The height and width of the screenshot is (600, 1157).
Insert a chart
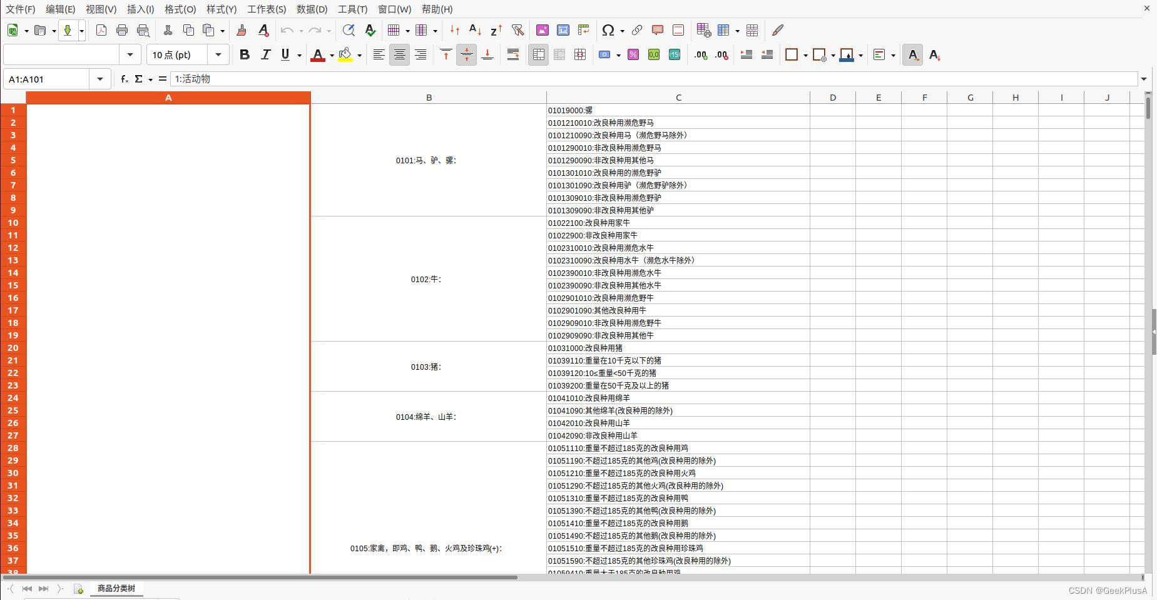point(563,30)
